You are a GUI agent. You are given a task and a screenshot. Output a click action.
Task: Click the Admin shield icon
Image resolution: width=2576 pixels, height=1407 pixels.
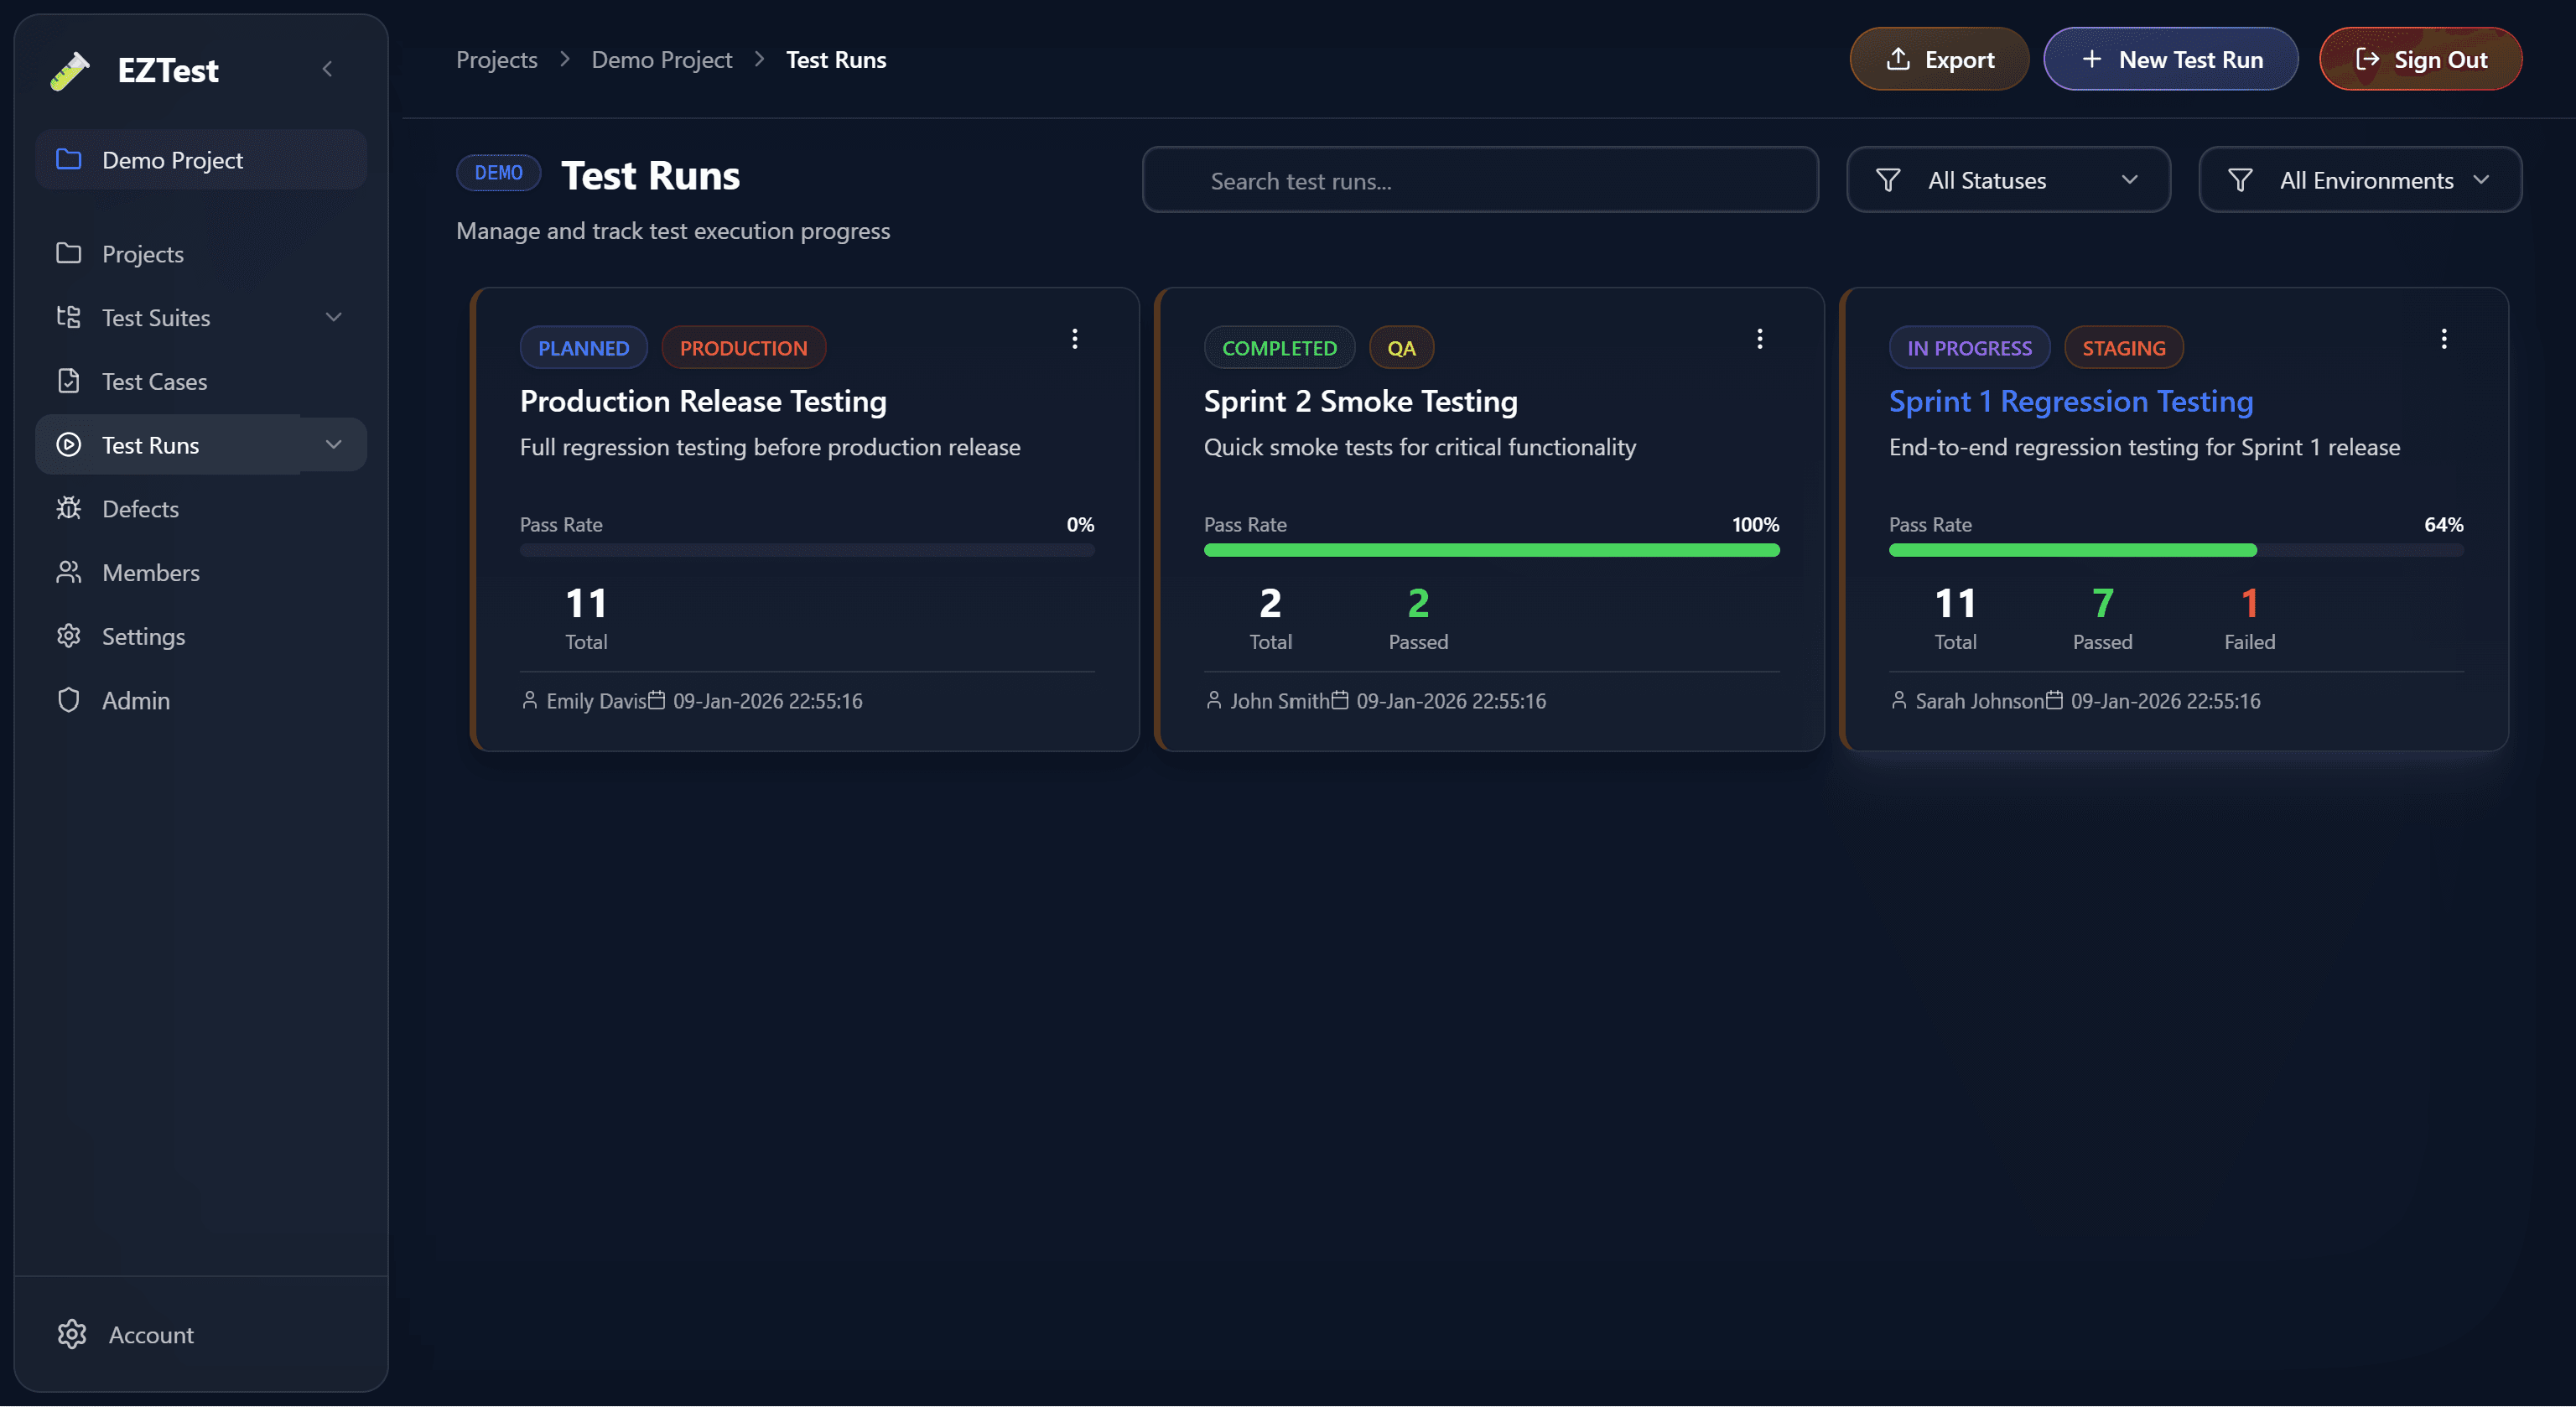68,700
